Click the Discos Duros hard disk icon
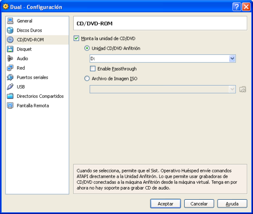 [10, 30]
